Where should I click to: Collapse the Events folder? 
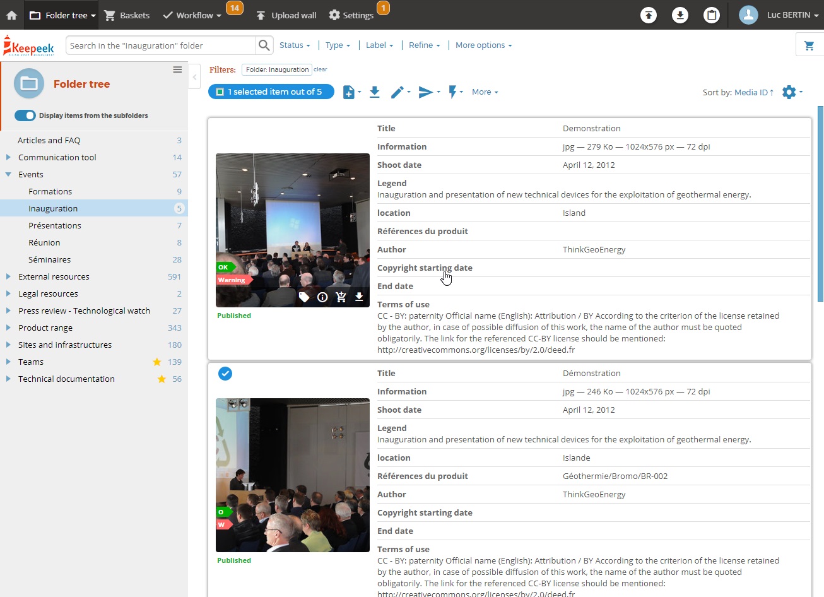8,174
